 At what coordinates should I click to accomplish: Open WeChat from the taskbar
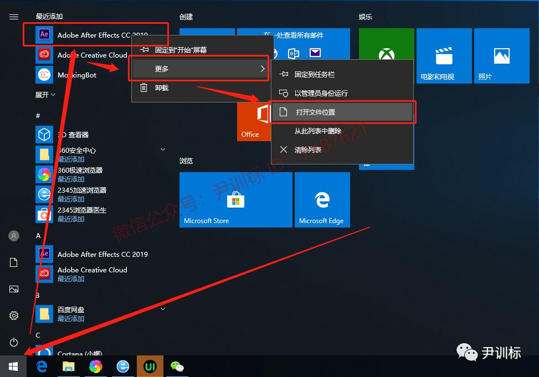click(177, 366)
